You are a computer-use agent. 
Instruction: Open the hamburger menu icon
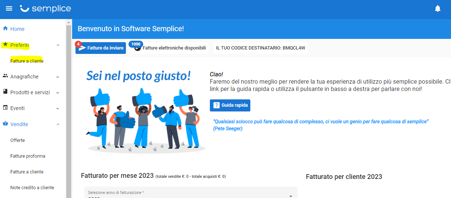pos(9,8)
